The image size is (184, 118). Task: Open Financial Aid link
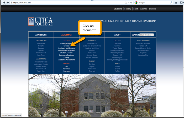click(41, 69)
